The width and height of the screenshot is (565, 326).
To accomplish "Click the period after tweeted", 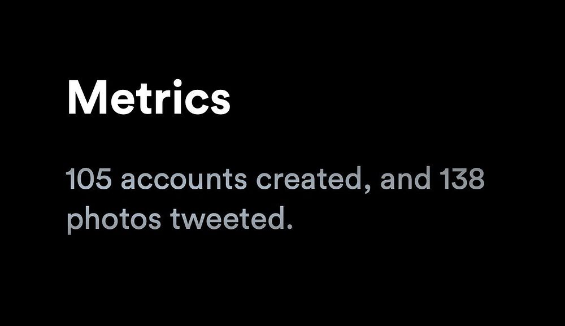I will click(x=289, y=227).
